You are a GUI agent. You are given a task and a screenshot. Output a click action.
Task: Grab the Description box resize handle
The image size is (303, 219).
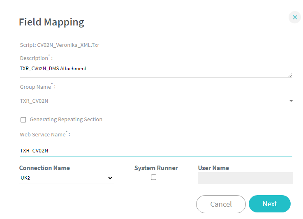(x=290, y=75)
